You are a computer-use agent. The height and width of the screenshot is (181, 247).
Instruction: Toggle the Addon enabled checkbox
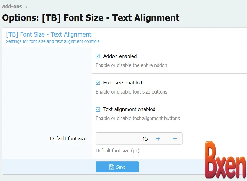(x=98, y=56)
